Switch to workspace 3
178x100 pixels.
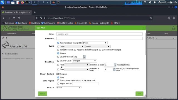pyautogui.click(x=43, y=2)
